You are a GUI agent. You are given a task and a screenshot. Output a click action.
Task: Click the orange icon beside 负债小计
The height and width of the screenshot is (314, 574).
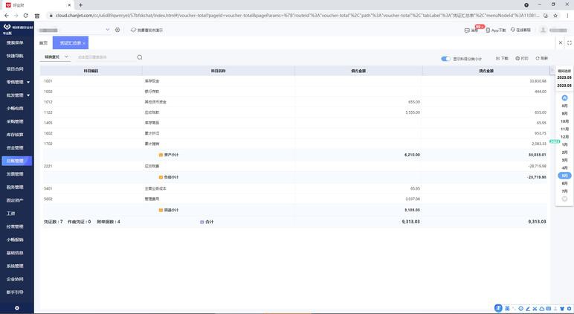tap(161, 177)
